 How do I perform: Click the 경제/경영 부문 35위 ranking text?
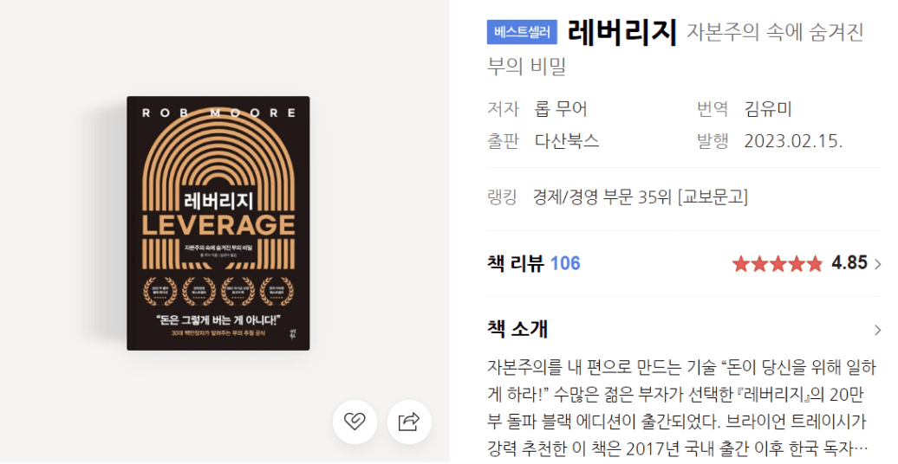[x=641, y=197]
